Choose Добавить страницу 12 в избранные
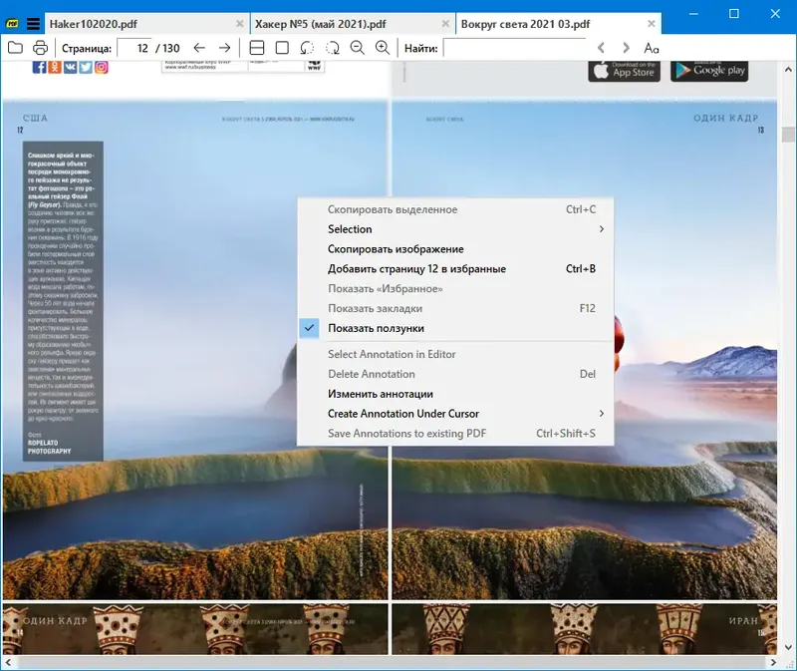Viewport: 797px width, 671px height. (x=455, y=268)
